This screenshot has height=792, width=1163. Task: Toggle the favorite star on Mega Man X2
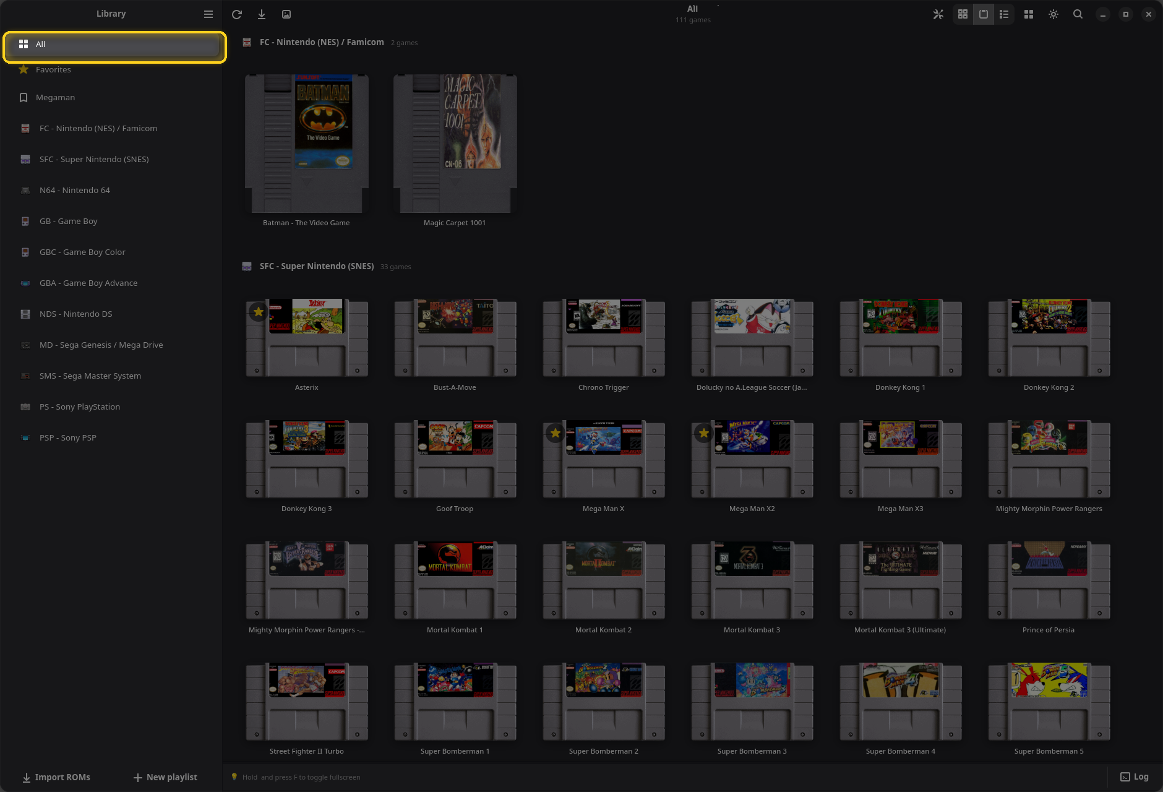pos(704,433)
